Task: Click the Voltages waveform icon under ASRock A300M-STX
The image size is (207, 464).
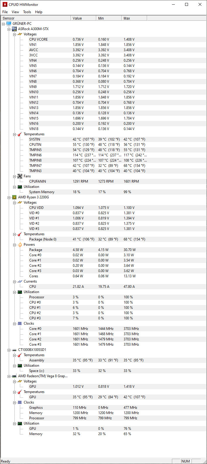Action: [20, 34]
